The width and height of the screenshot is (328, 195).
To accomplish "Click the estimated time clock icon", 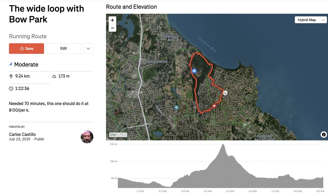I will click(11, 89).
